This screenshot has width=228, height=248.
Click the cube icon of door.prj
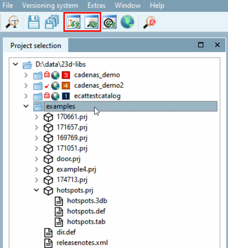click(48, 159)
